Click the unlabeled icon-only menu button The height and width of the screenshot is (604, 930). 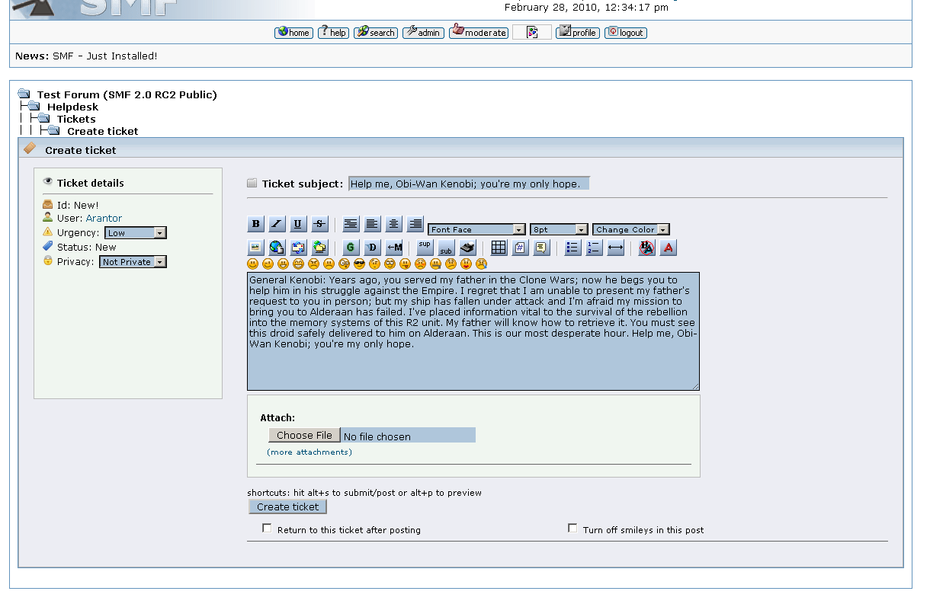[532, 32]
